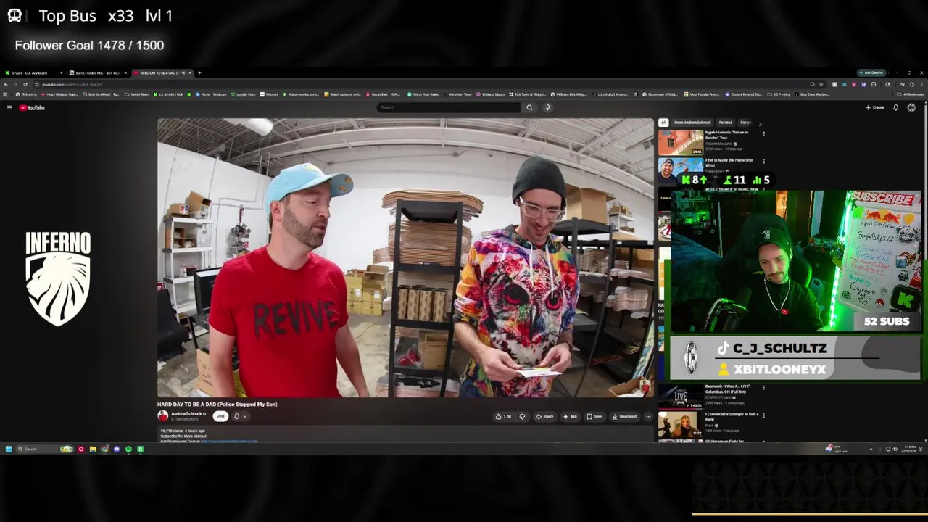Reload the current page
This screenshot has width=928, height=522.
pos(25,84)
